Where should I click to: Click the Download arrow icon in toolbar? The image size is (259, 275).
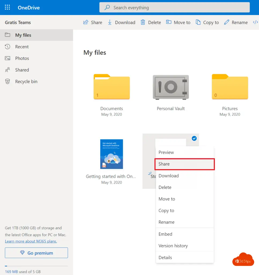tap(110, 22)
